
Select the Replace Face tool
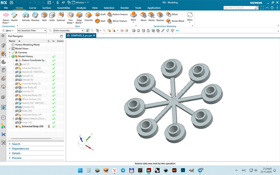(160, 17)
